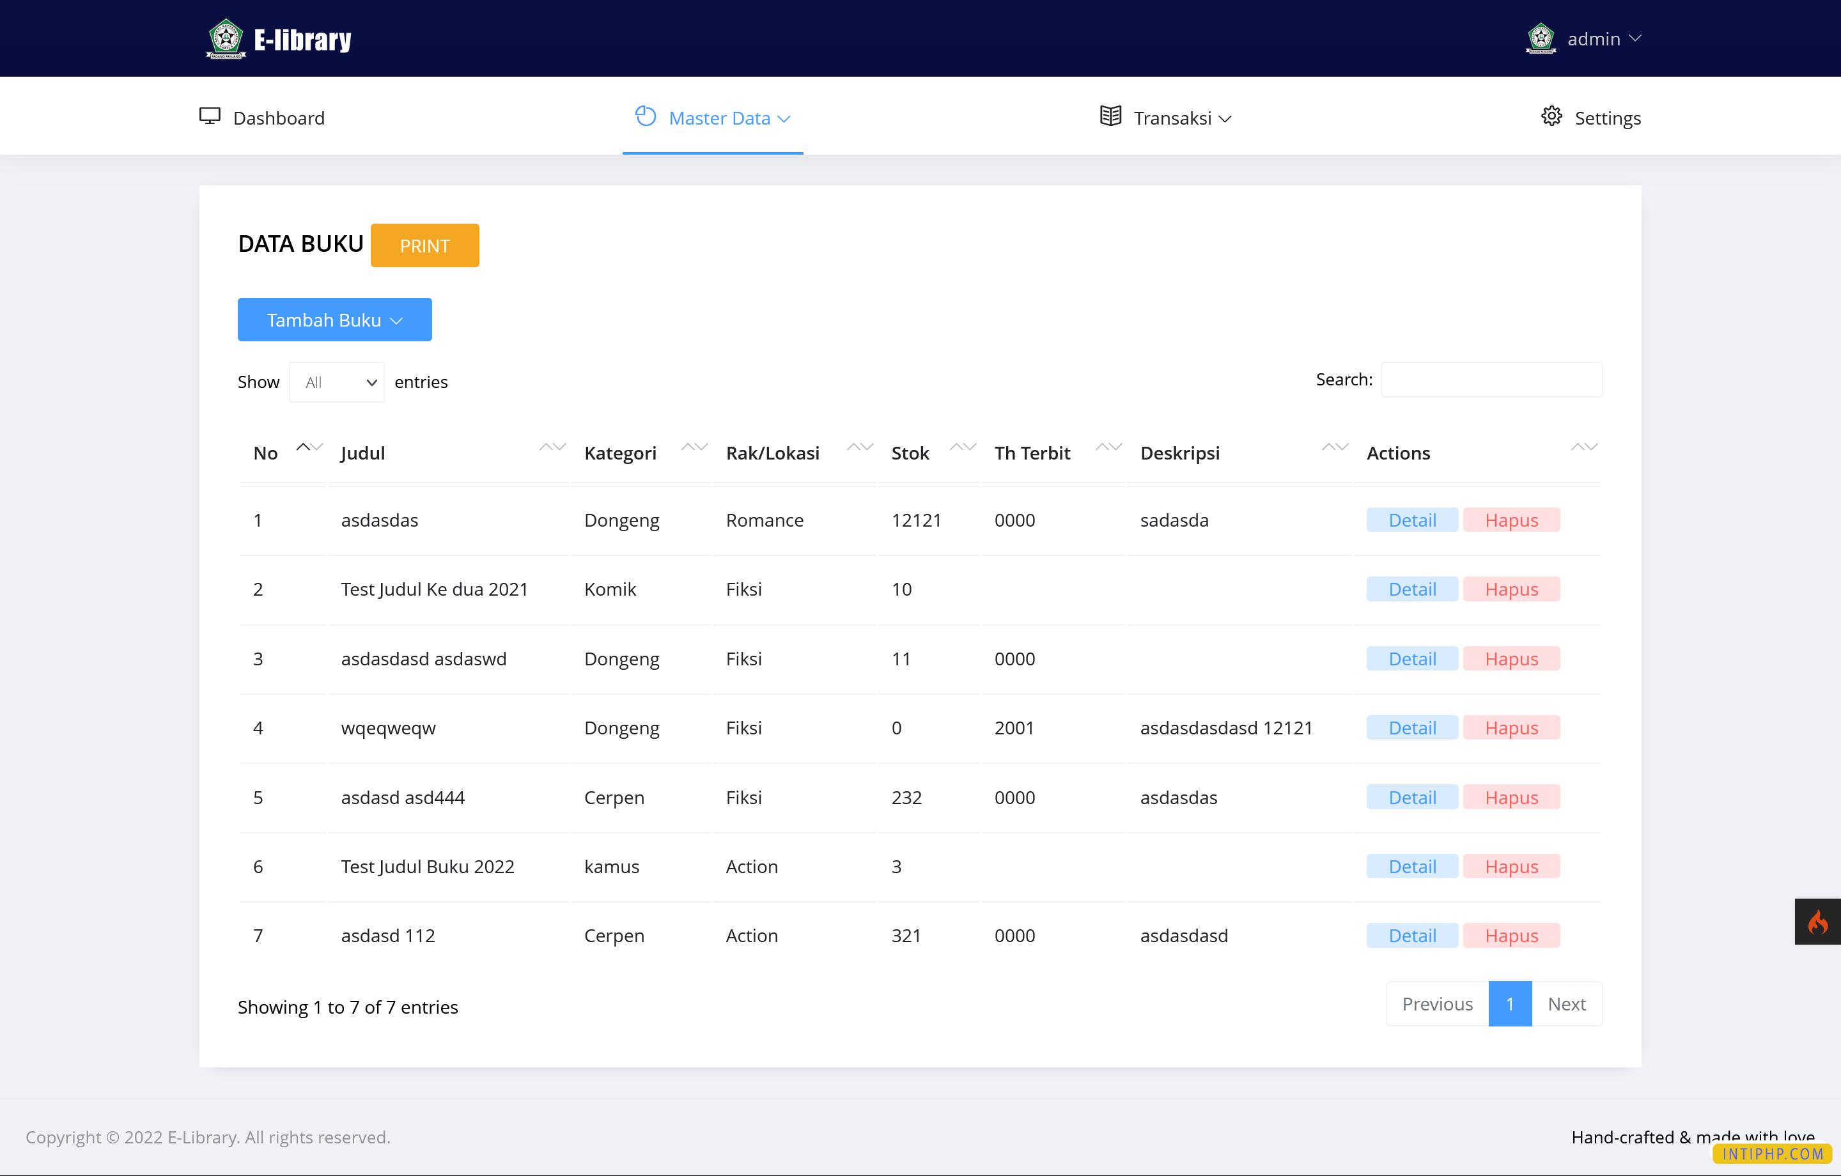Click the orange PRINT button
1841x1176 pixels.
(424, 245)
